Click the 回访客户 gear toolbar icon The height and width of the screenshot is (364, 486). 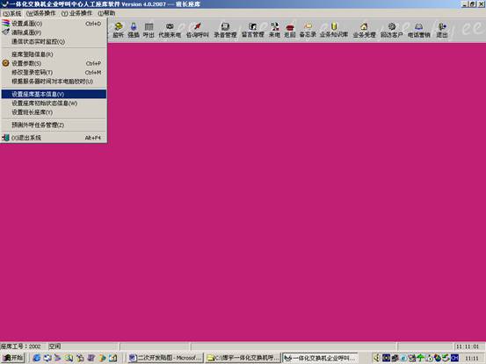pyautogui.click(x=391, y=31)
